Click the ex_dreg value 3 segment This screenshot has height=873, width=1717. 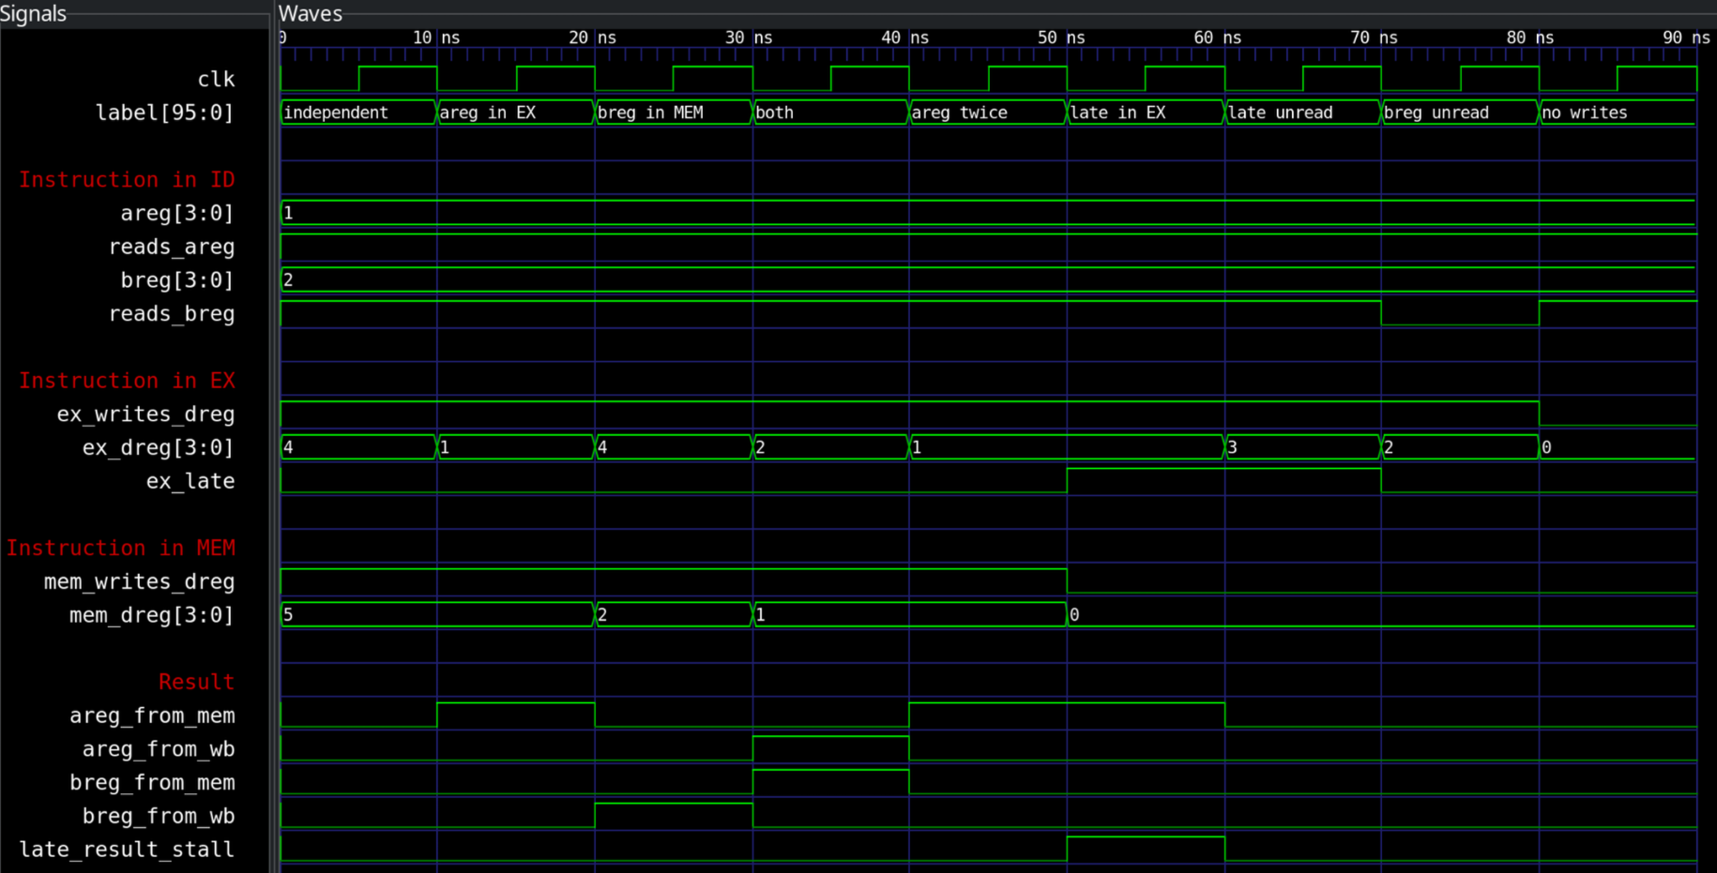pos(1303,447)
